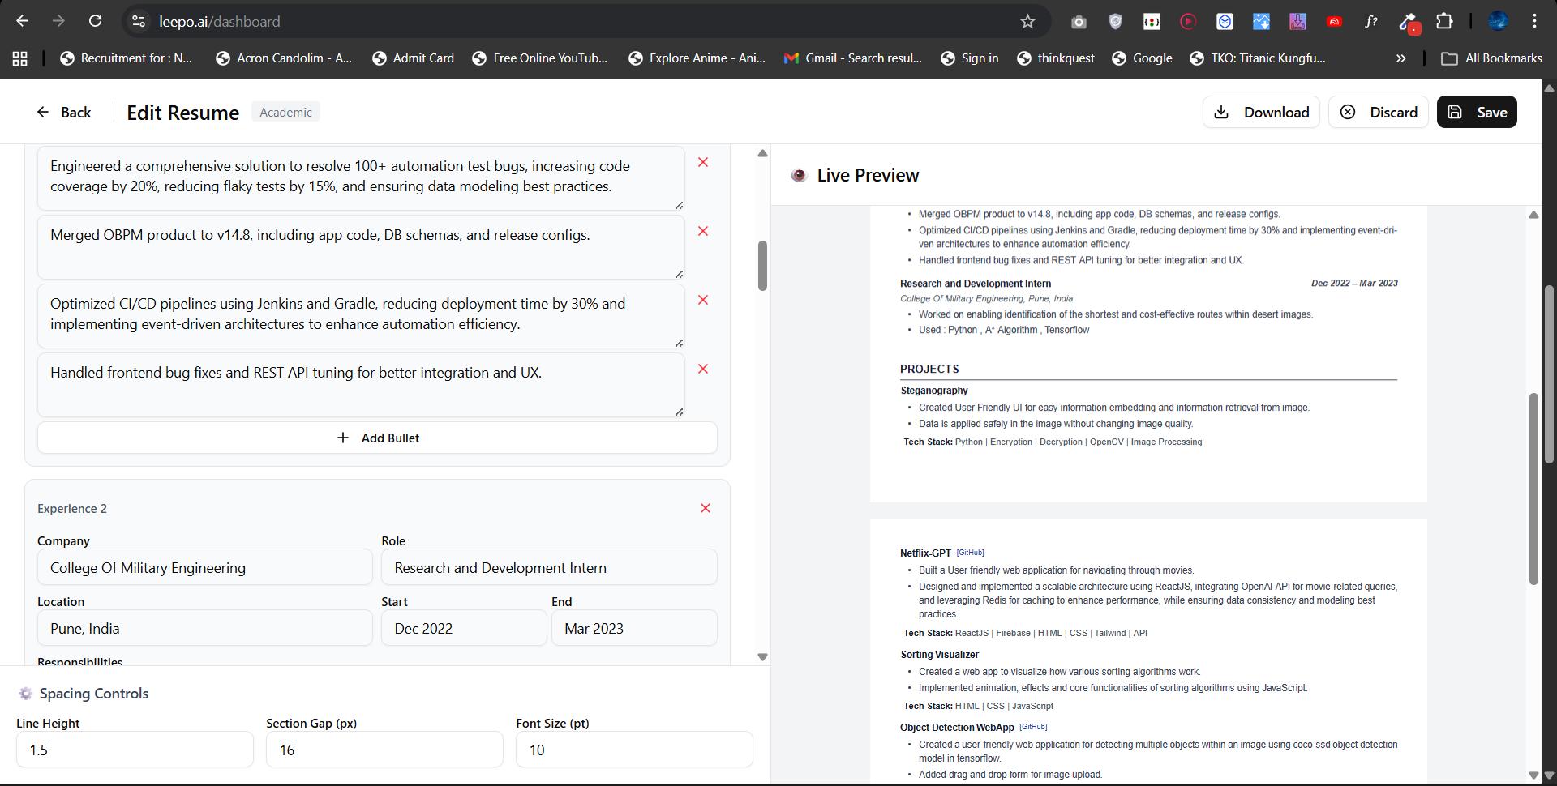Remove Experience 2 using its red X icon
This screenshot has width=1557, height=786.
click(x=705, y=508)
